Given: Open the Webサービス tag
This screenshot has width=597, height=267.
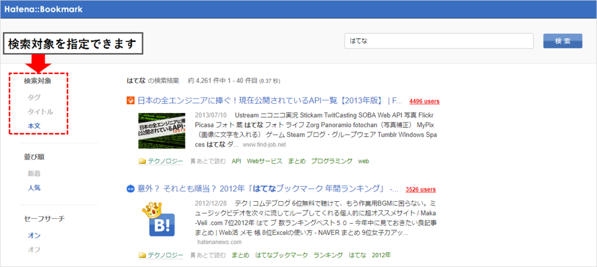Looking at the screenshot, I should click(x=265, y=161).
